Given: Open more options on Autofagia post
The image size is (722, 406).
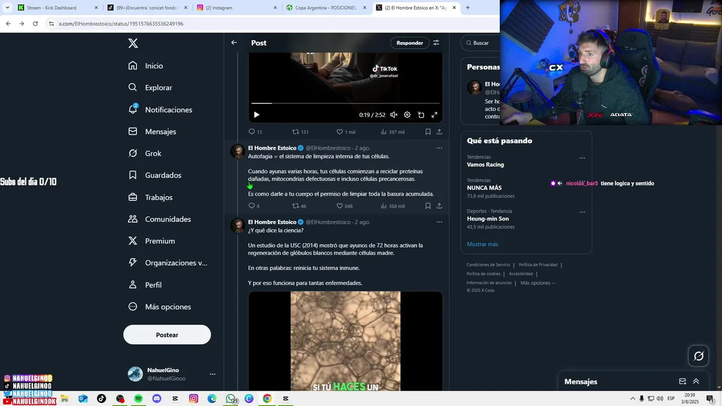Looking at the screenshot, I should tap(439, 148).
